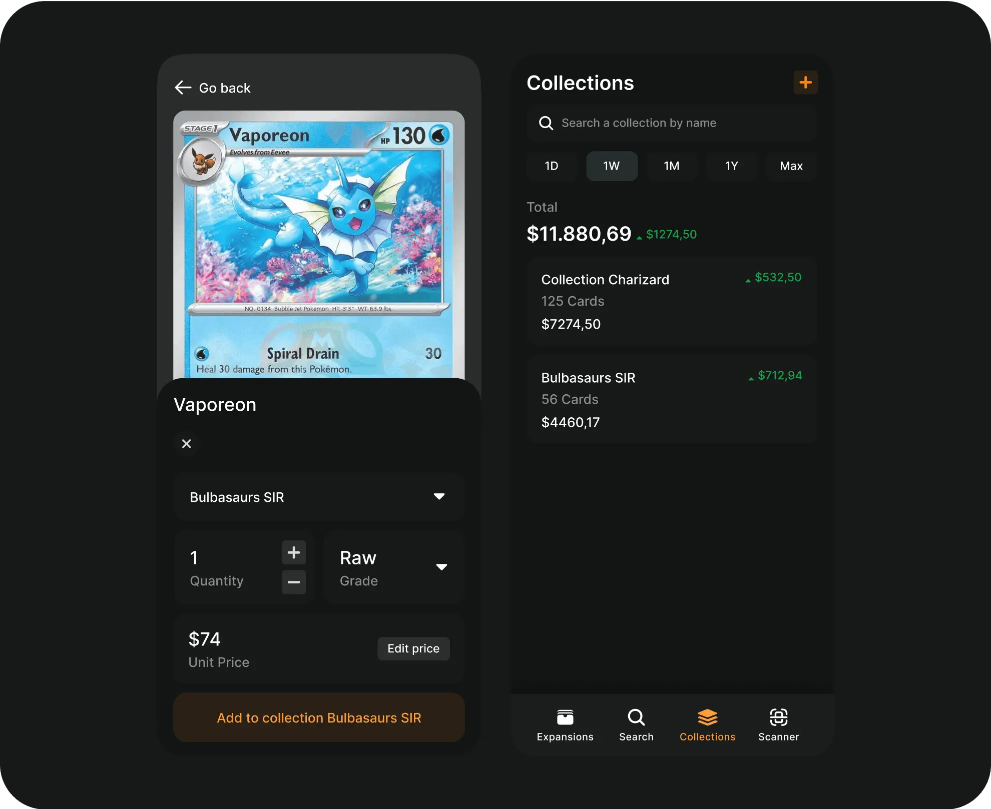Image resolution: width=991 pixels, height=809 pixels.
Task: Select the Max time range option
Action: coord(791,166)
